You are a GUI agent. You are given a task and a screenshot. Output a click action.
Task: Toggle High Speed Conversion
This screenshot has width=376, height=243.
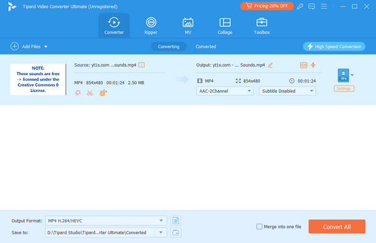point(334,46)
